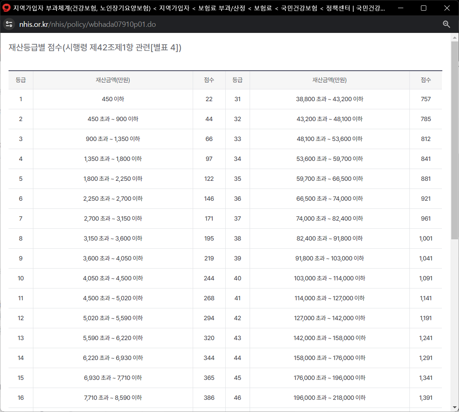Click the cell '176,000 초과 ~ 196,000 이하'
The image size is (459, 412).
coord(330,378)
